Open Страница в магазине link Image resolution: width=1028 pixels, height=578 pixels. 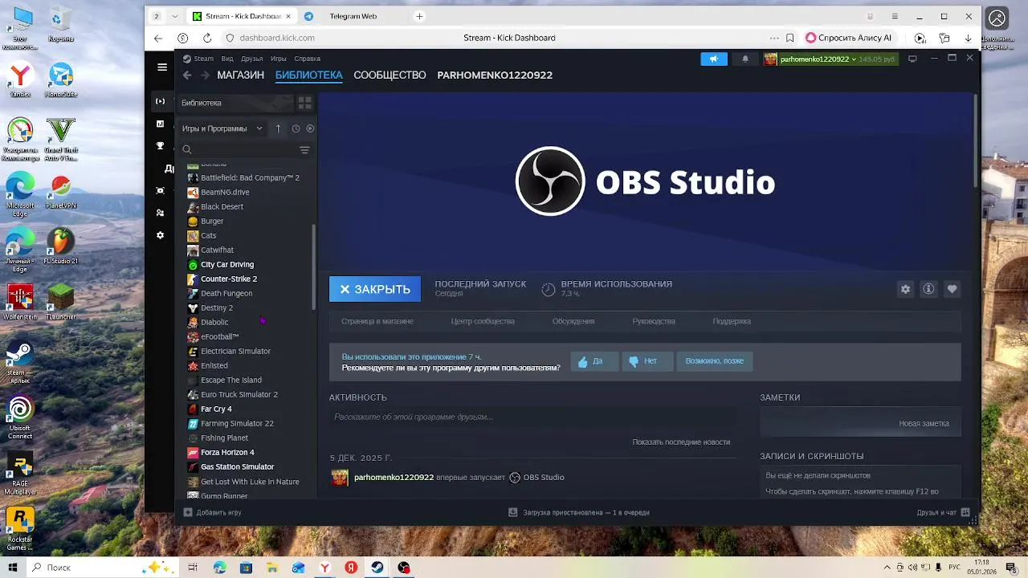tap(377, 321)
